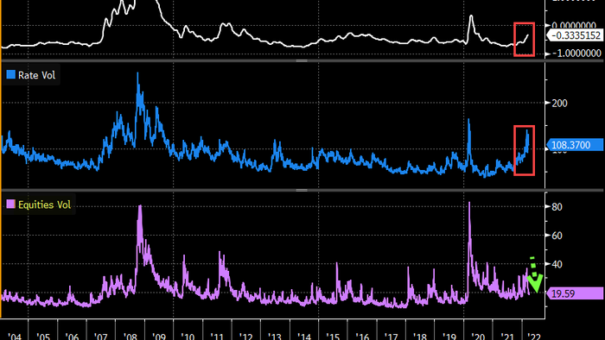The height and width of the screenshot is (340, 605).
Task: Select the Equities Vol legend label
Action: [44, 205]
